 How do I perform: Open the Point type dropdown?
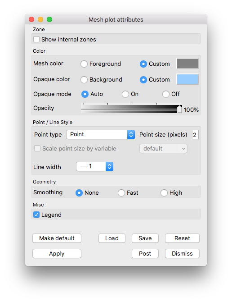(x=100, y=134)
